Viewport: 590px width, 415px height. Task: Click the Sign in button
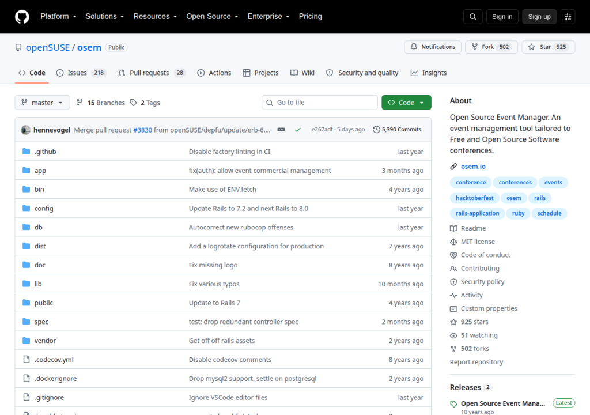502,17
